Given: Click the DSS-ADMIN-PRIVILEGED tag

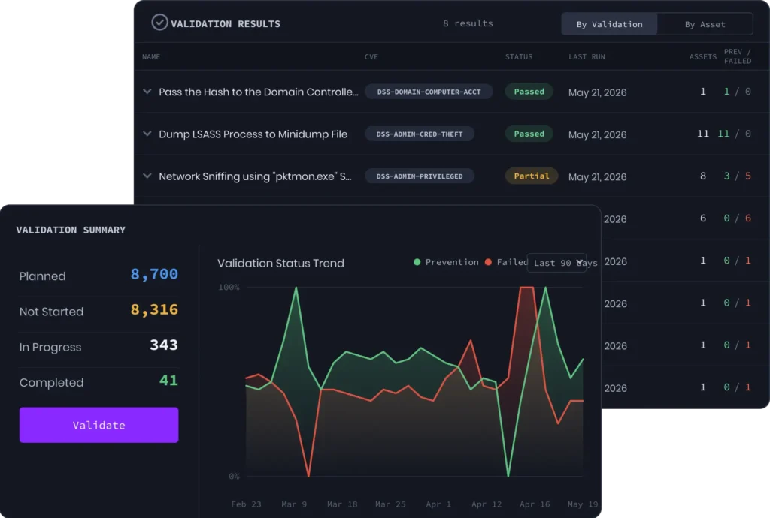Looking at the screenshot, I should point(420,176).
